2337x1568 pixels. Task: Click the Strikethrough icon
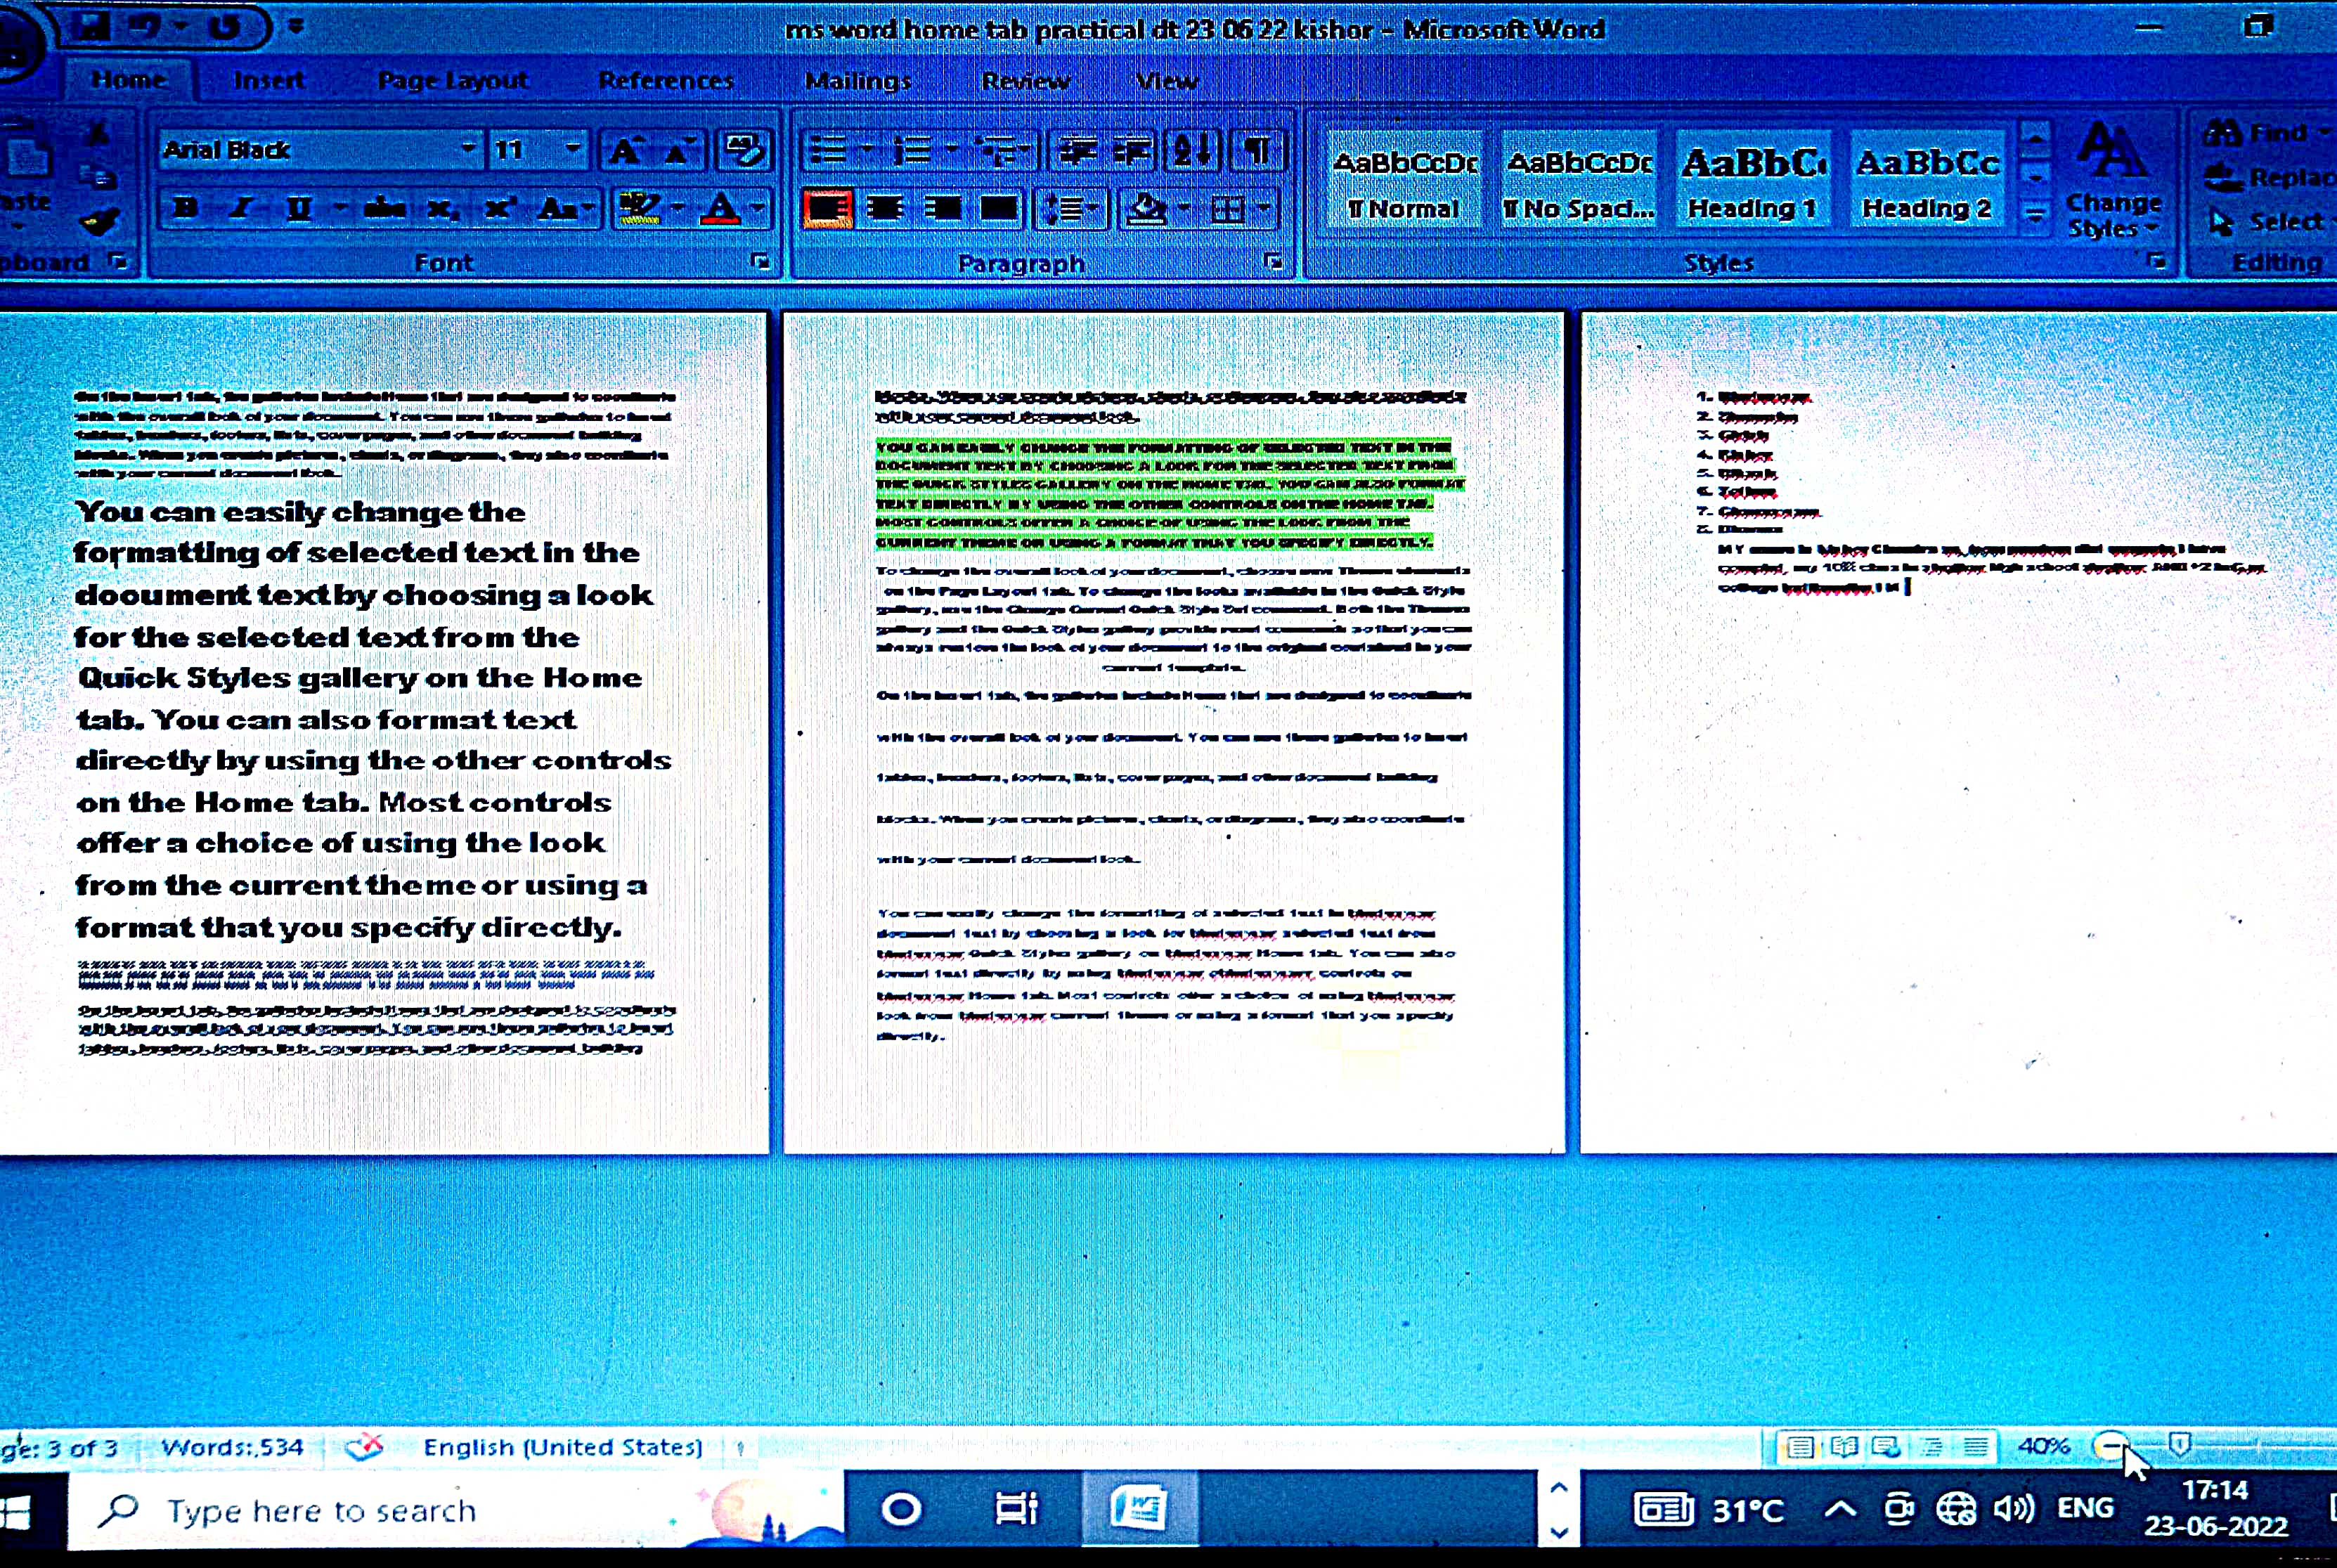click(385, 209)
